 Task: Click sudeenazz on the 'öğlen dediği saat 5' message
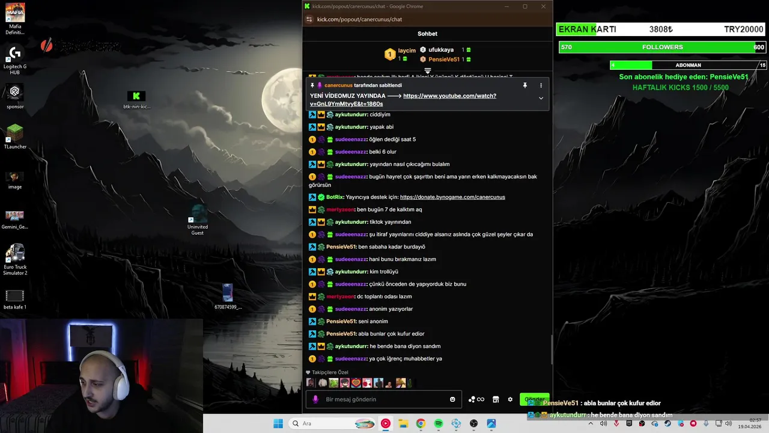[x=351, y=140]
